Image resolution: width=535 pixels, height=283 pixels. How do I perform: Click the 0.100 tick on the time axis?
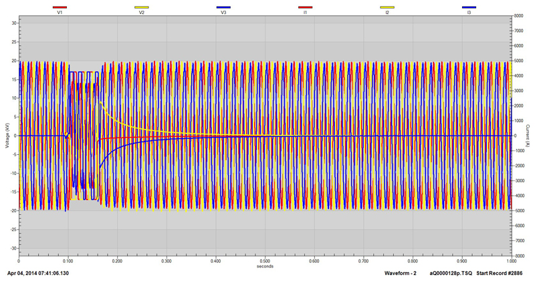click(x=68, y=261)
